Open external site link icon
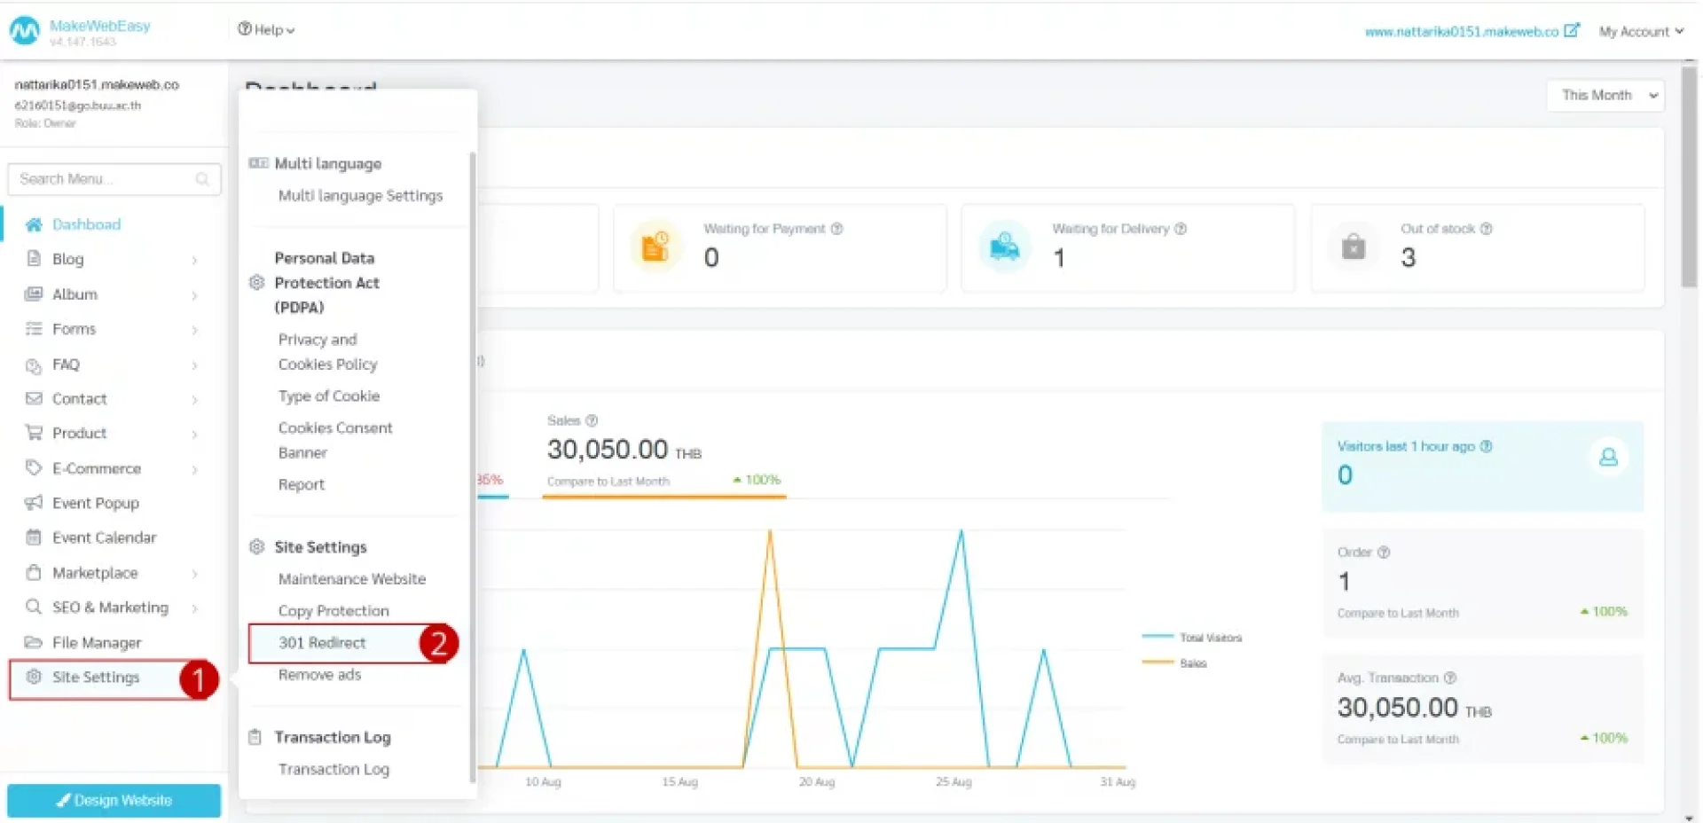Screen dimensions: 1703x823 click(x=1572, y=30)
